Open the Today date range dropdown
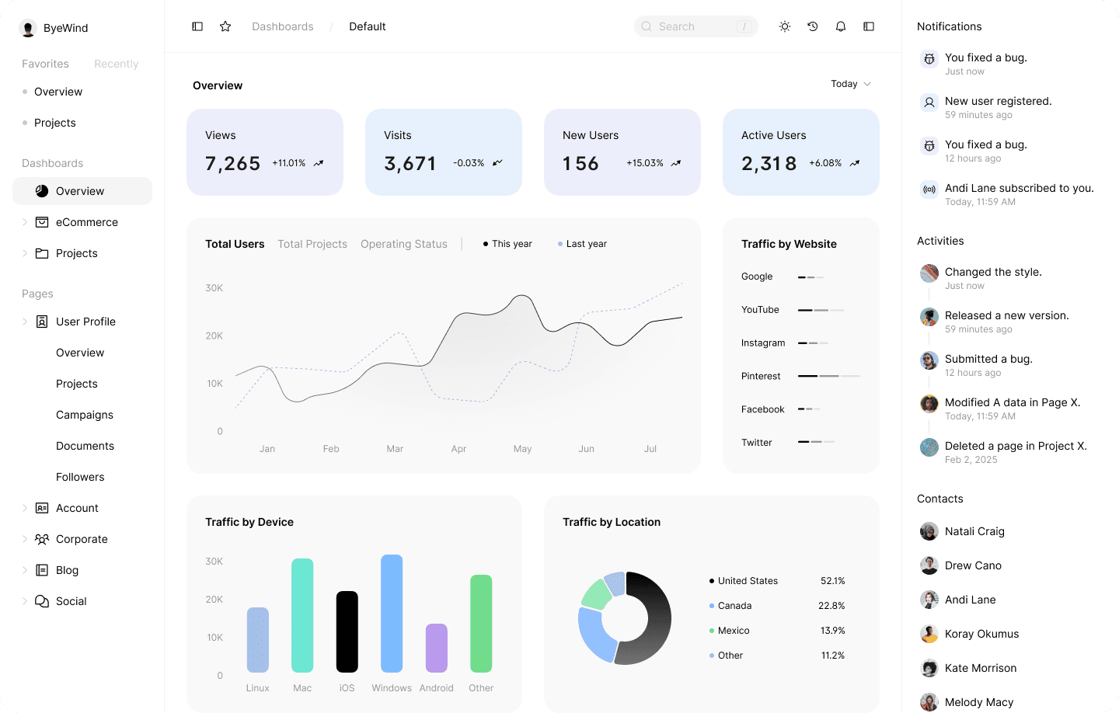This screenshot has height=713, width=1119. 850,84
